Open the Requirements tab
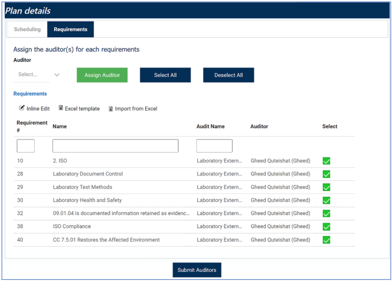 (71, 29)
